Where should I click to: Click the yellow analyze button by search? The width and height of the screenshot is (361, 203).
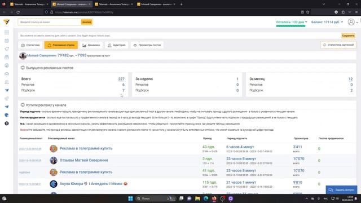86,22
